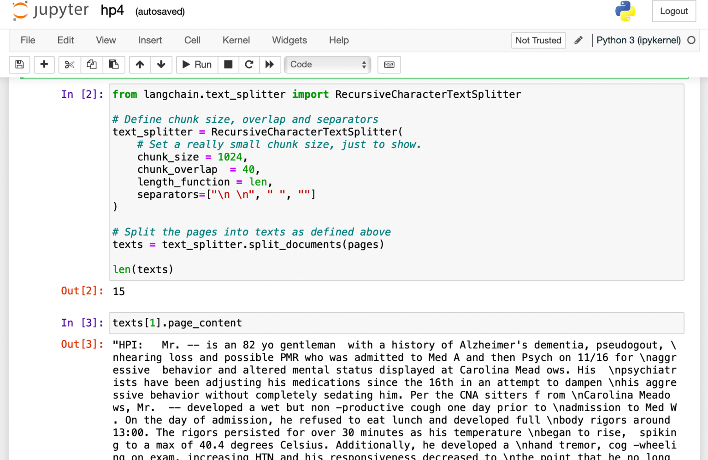Cut selected cells with scissors icon

pyautogui.click(x=70, y=65)
